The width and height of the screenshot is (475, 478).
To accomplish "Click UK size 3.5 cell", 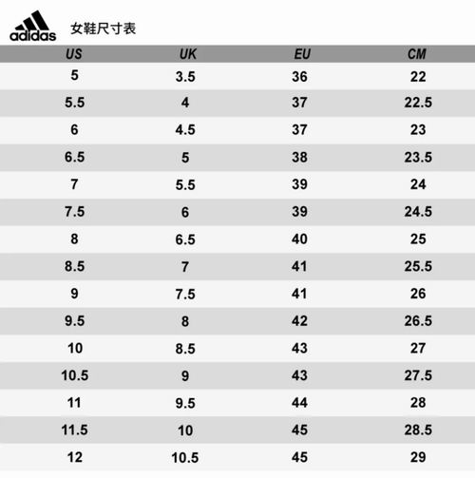I will [x=185, y=77].
